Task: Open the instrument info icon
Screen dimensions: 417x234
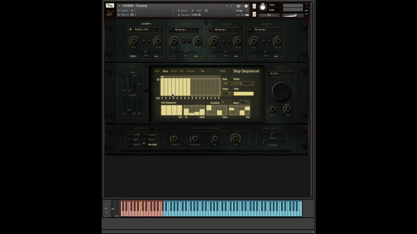Action: (x=246, y=6)
